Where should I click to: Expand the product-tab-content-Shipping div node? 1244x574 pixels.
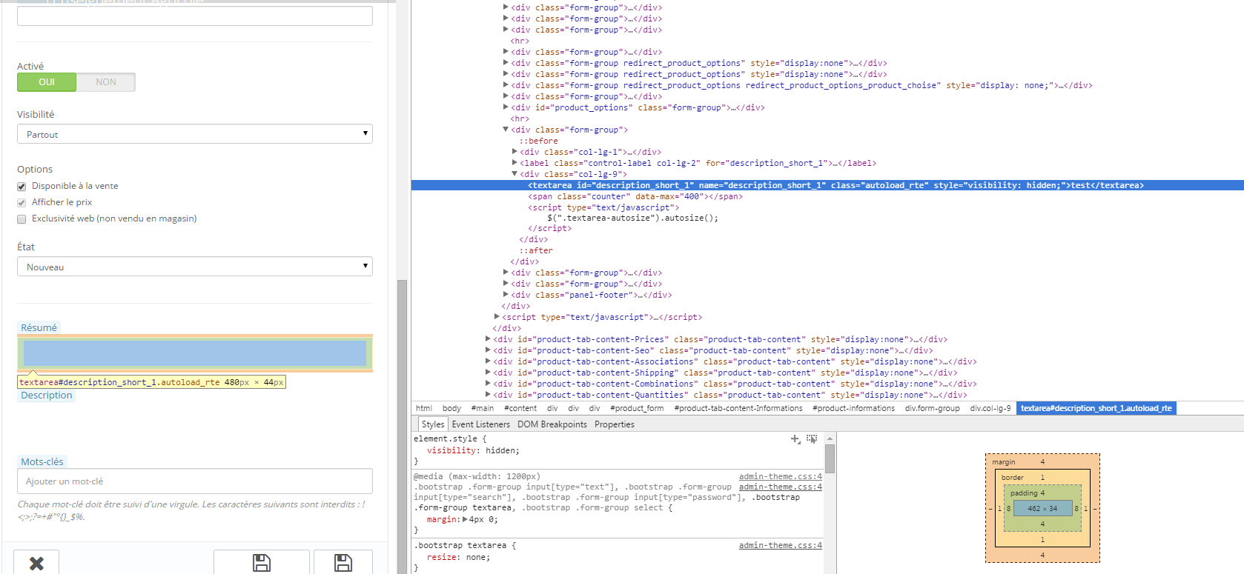tap(488, 373)
